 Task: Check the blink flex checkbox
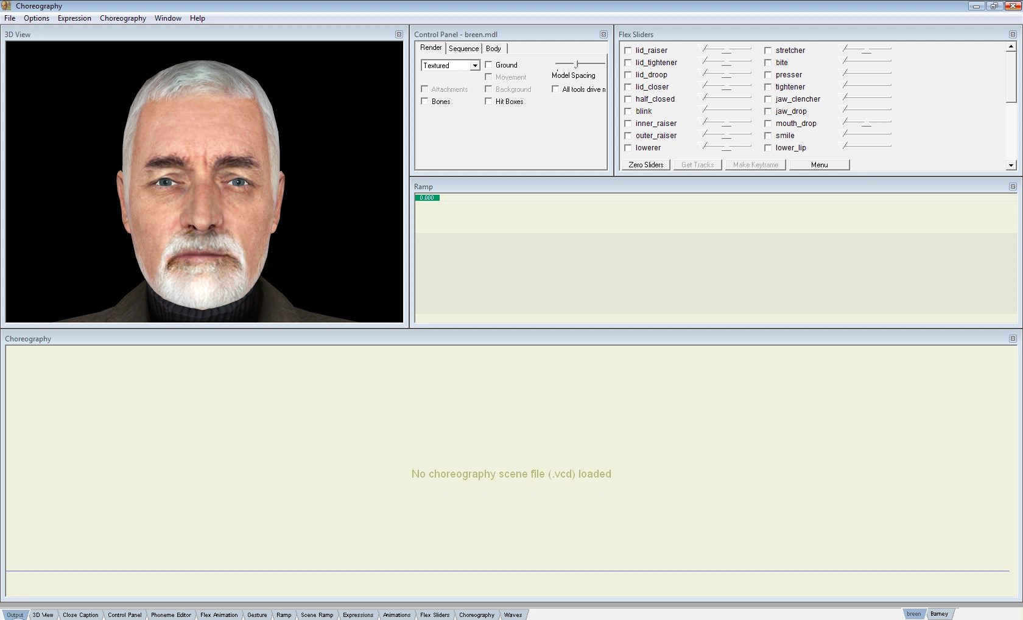click(628, 111)
